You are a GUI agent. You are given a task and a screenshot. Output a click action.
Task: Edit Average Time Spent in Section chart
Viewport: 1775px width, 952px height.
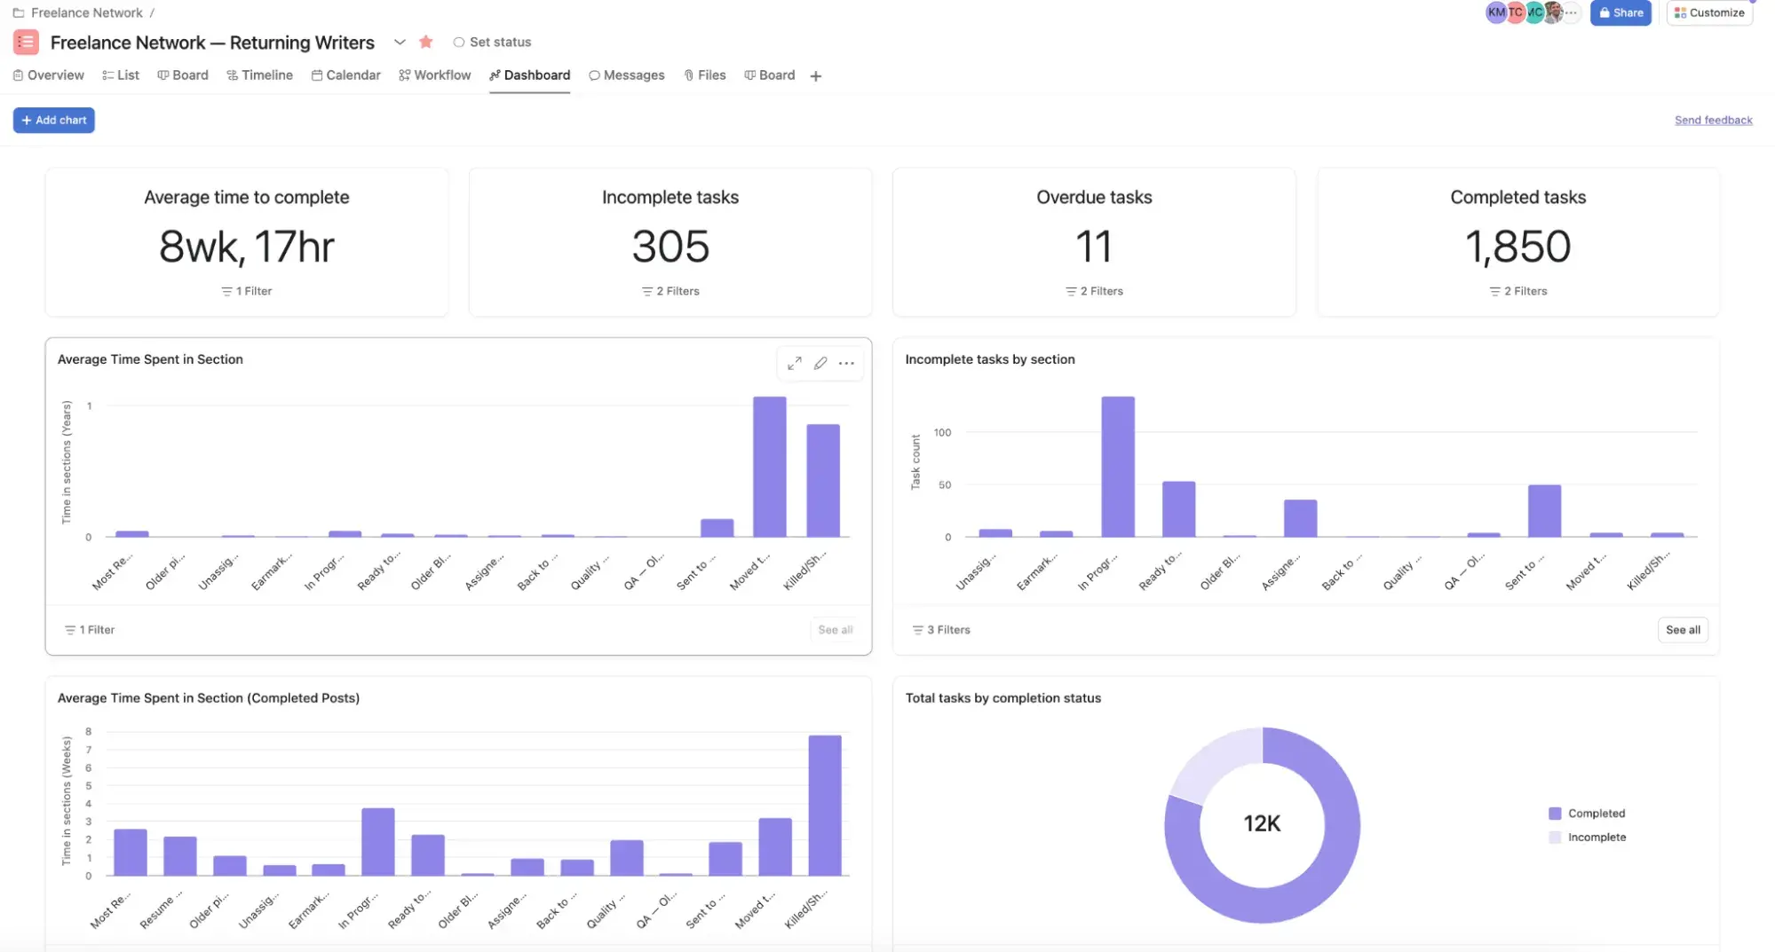pyautogui.click(x=820, y=363)
